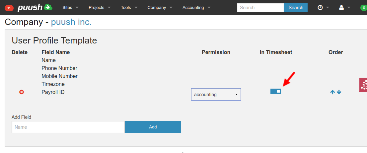Move Payroll ID field up
367x153 pixels.
tap(332, 92)
